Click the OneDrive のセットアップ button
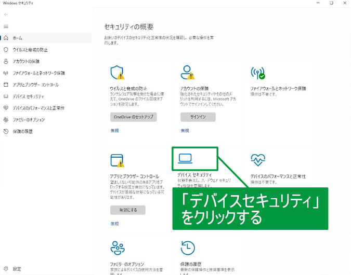The image size is (351, 275). point(134,117)
